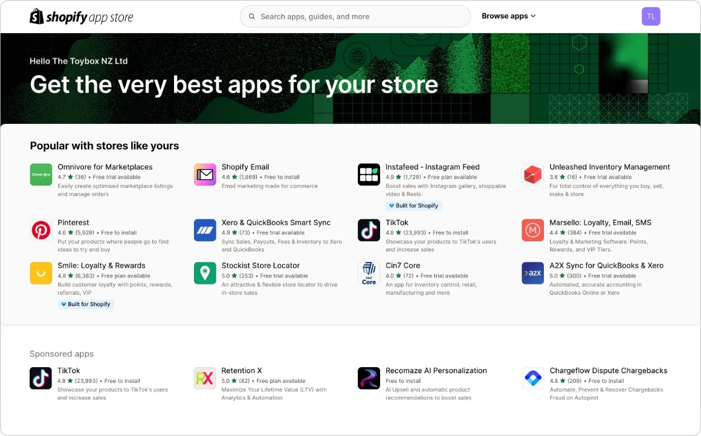Viewport: 701px width, 436px height.
Task: Open the Cin7 Core title link
Action: point(403,265)
